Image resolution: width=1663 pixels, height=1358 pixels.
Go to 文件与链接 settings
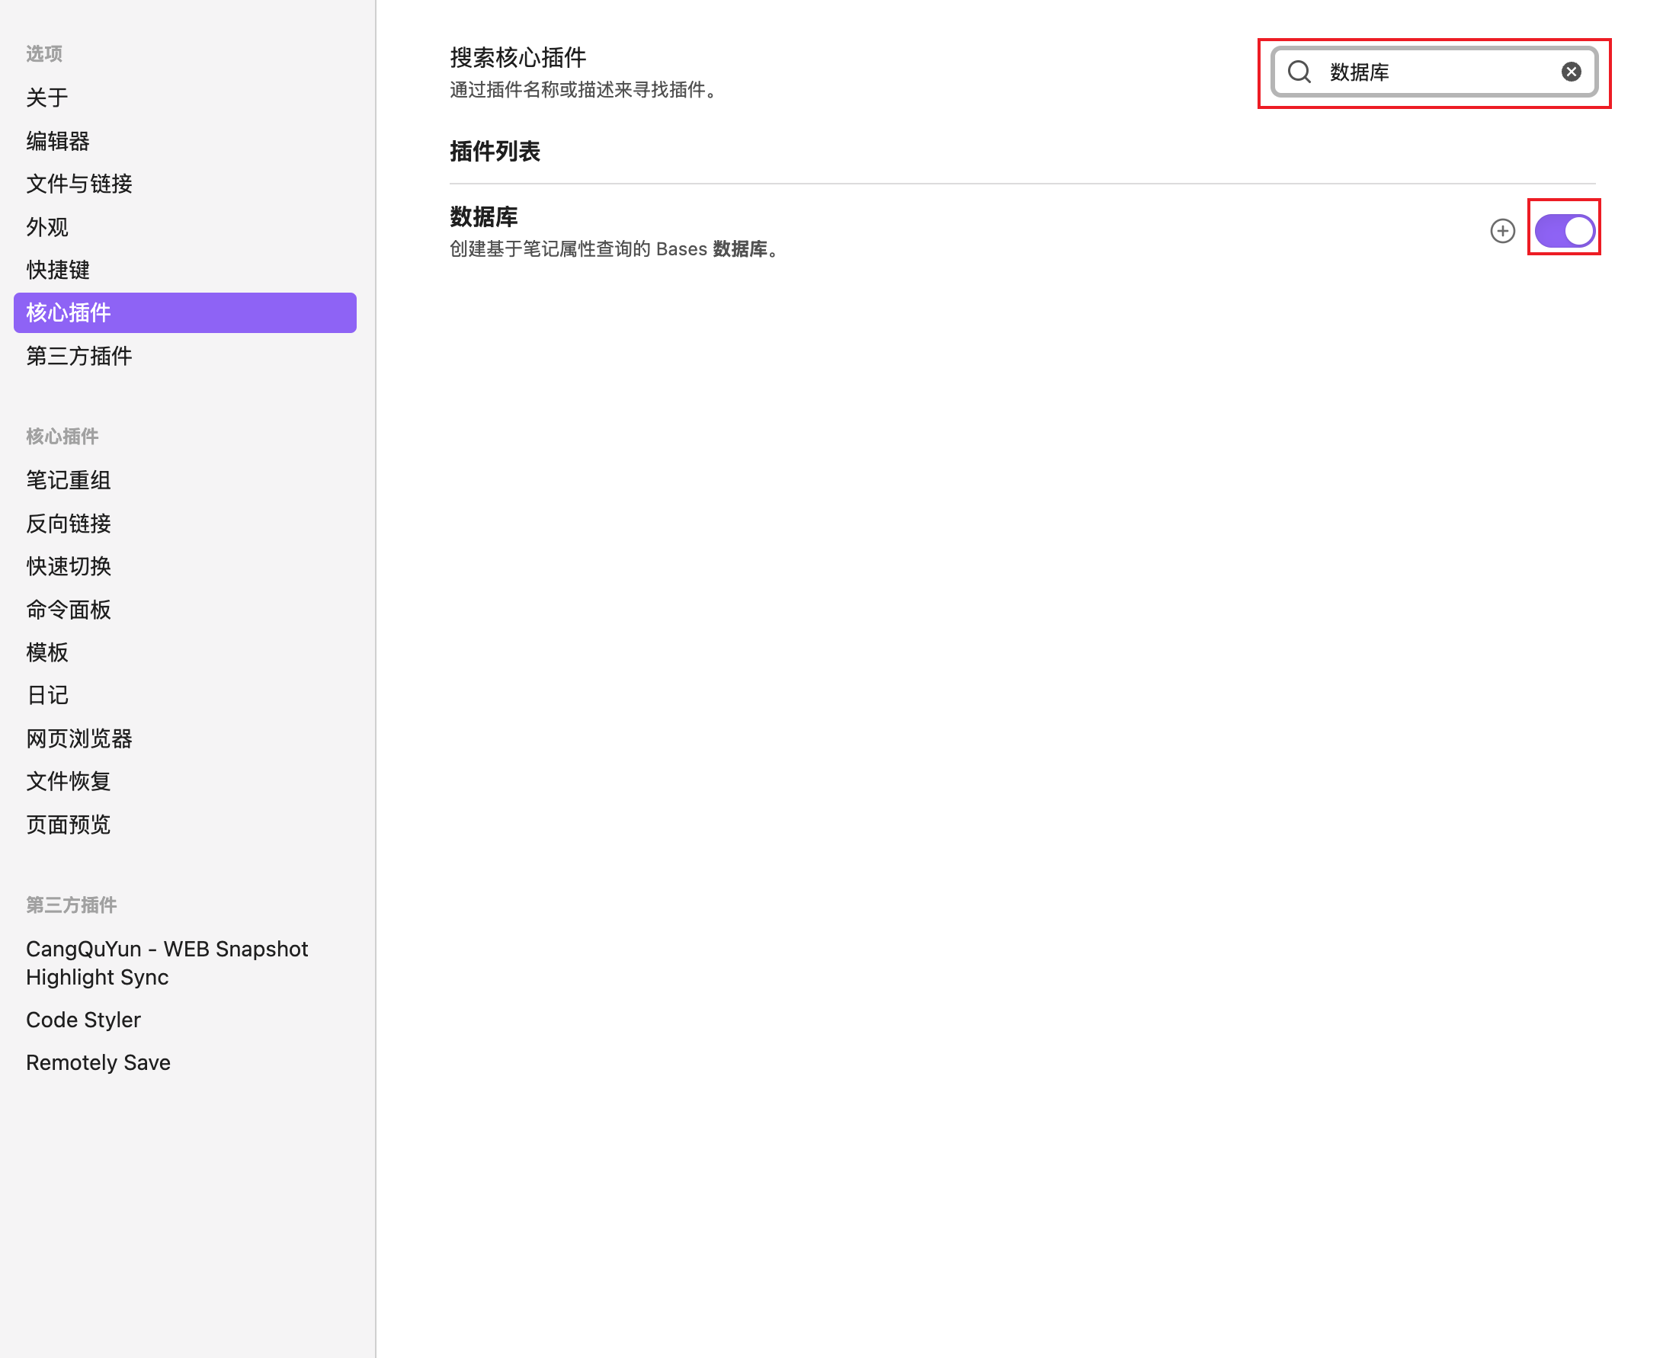coord(79,184)
